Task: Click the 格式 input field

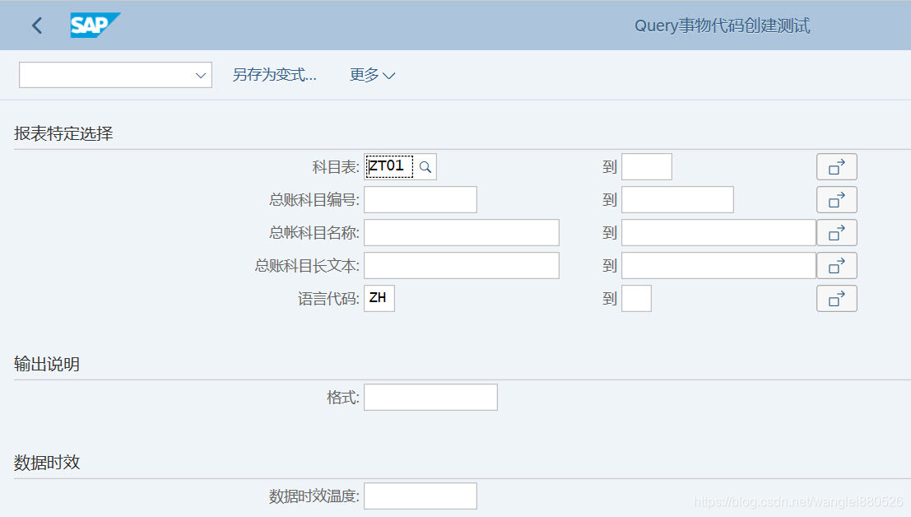Action: pos(430,397)
